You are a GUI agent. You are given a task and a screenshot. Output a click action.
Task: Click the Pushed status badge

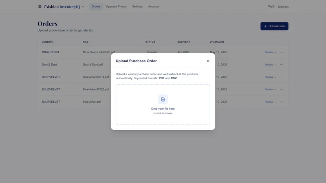point(151,52)
